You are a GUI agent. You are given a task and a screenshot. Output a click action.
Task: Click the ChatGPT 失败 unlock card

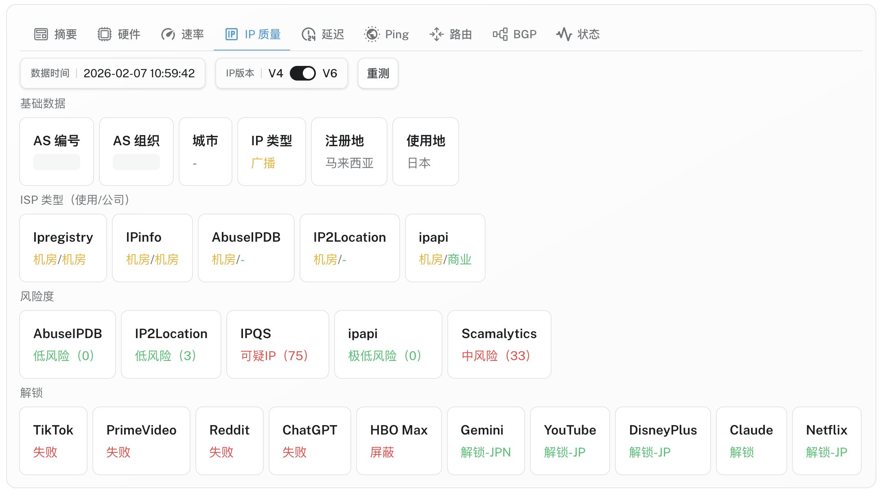pyautogui.click(x=309, y=441)
